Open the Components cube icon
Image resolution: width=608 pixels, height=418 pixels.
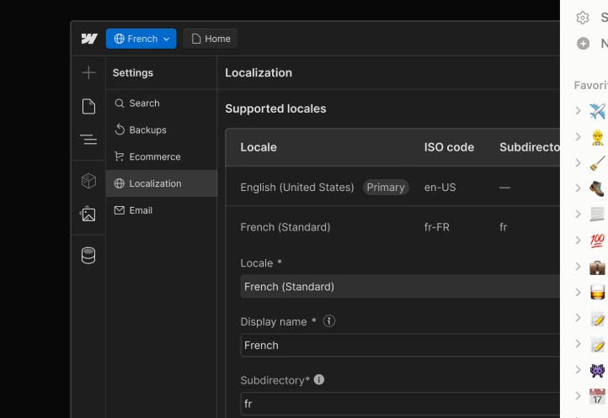88,181
